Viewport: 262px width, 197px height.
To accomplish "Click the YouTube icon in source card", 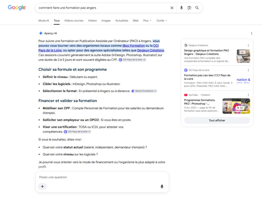I will [x=186, y=95].
